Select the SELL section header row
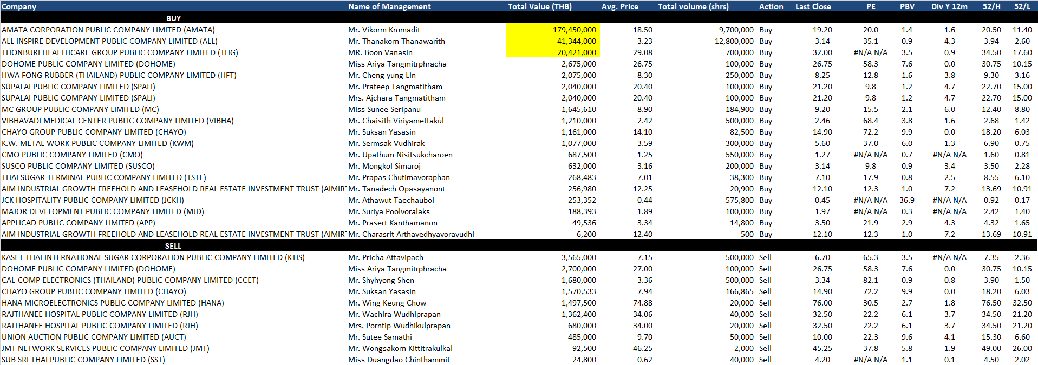This screenshot has width=1038, height=365. 173,246
